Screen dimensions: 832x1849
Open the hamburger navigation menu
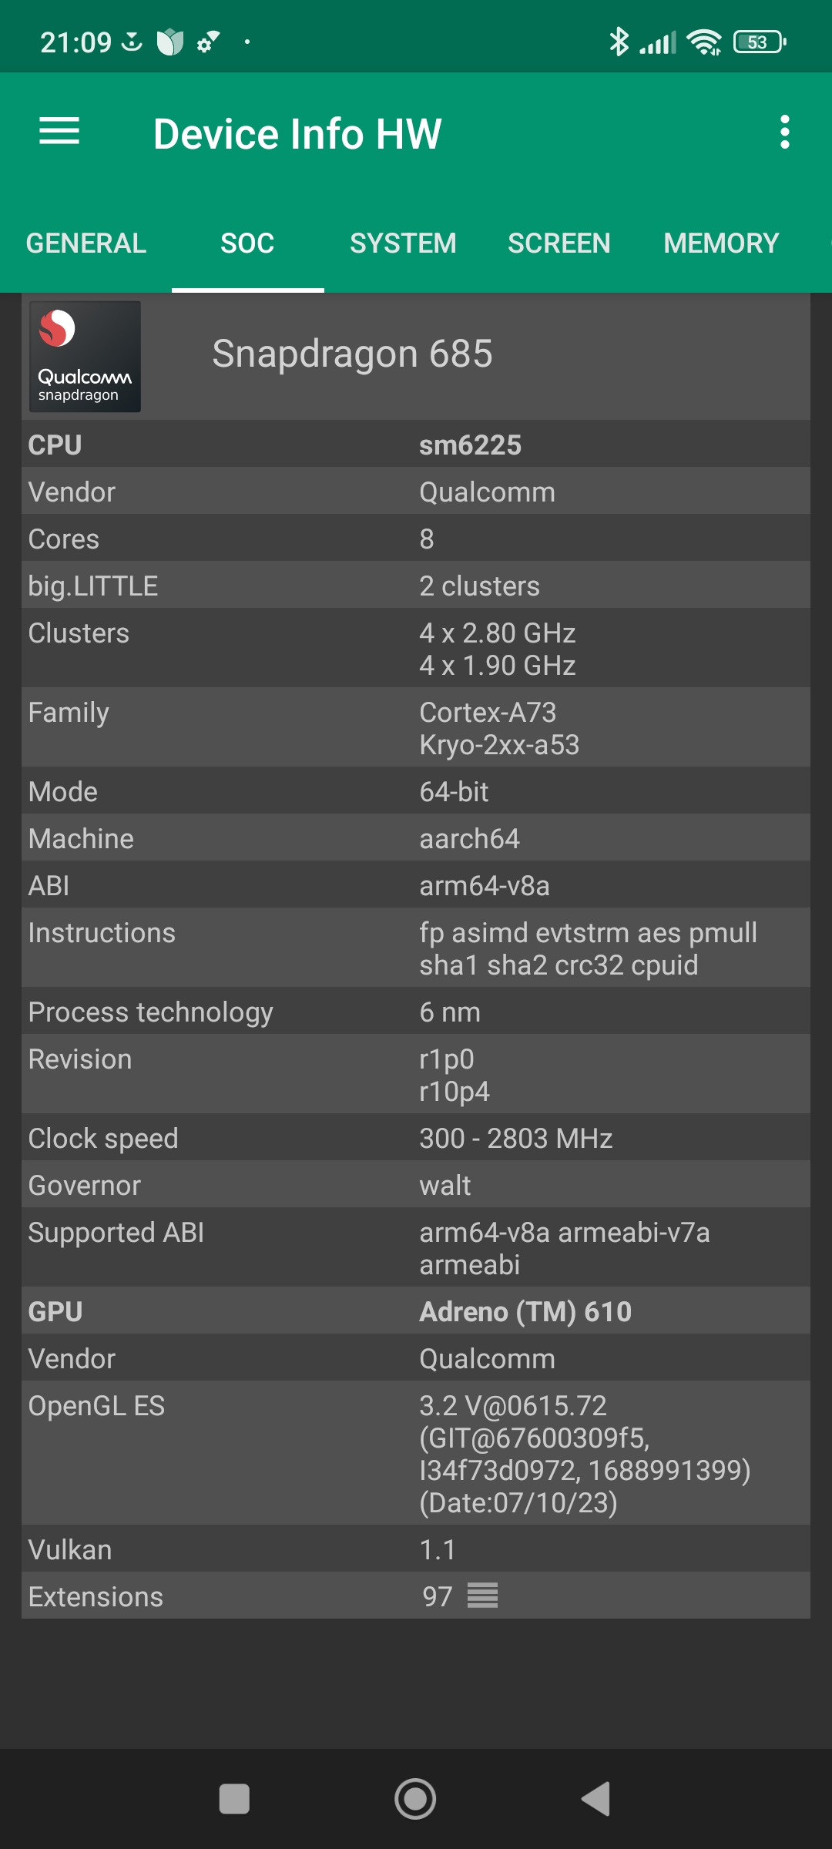pyautogui.click(x=59, y=132)
